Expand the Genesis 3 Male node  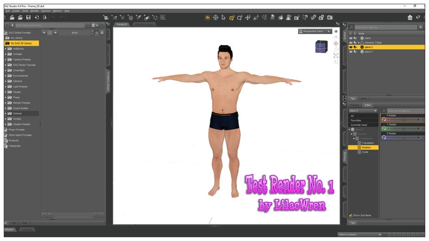(x=359, y=42)
